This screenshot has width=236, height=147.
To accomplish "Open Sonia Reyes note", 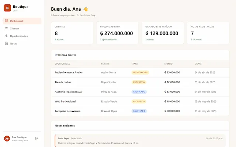I will pyautogui.click(x=140, y=141).
